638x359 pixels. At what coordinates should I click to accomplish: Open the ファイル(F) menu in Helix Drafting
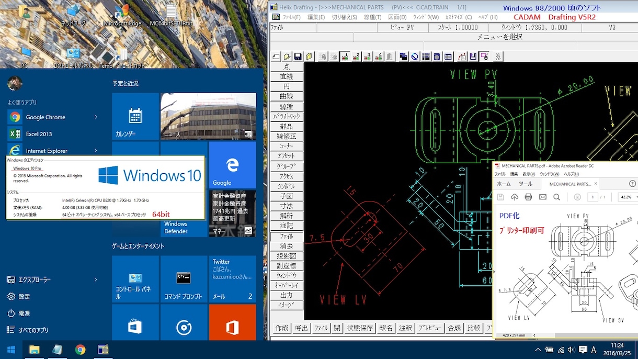pos(292,17)
